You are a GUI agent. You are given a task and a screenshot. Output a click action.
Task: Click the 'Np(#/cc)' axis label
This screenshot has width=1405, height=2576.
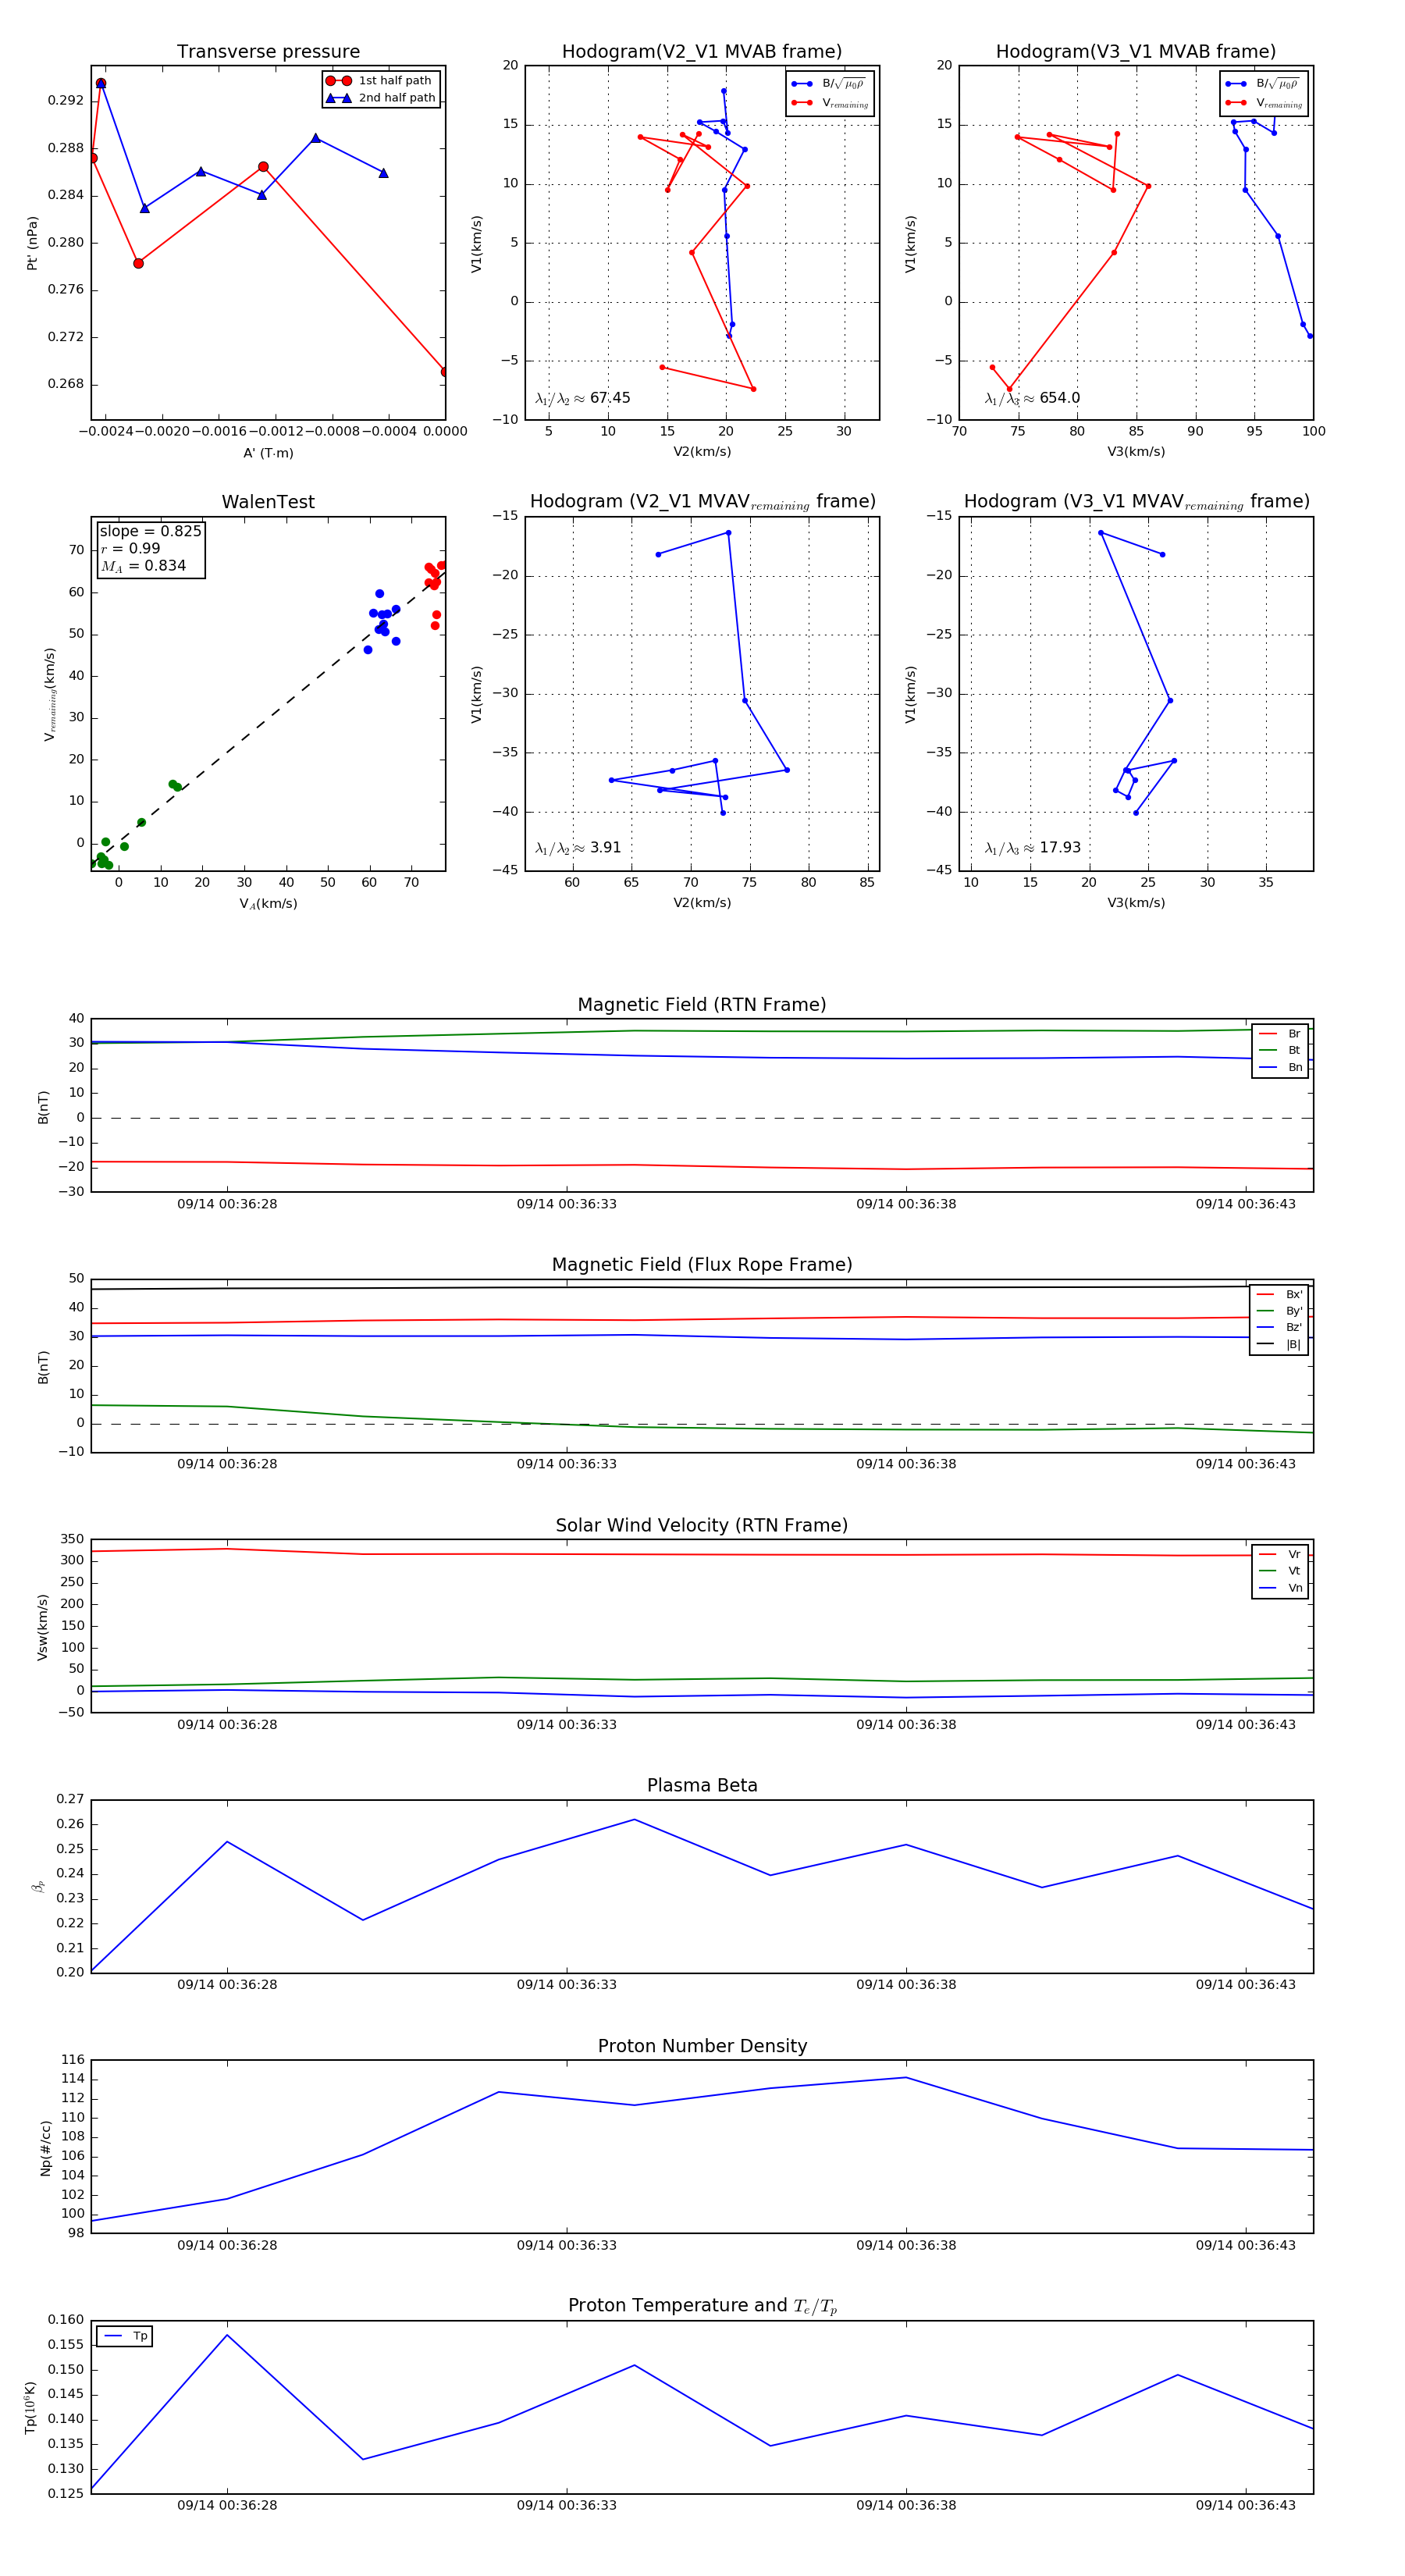[45, 2147]
